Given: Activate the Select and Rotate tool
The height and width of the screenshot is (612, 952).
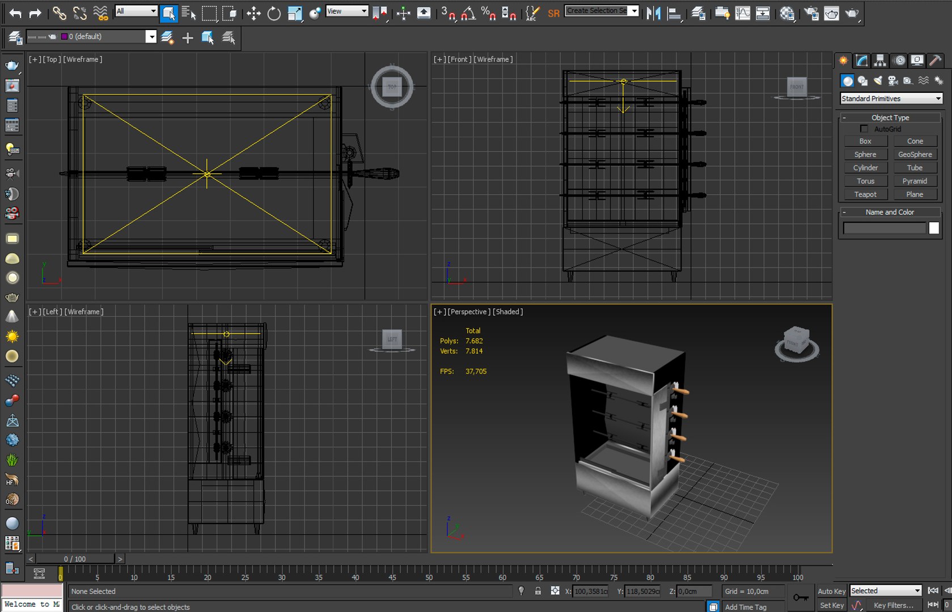Looking at the screenshot, I should tap(274, 12).
